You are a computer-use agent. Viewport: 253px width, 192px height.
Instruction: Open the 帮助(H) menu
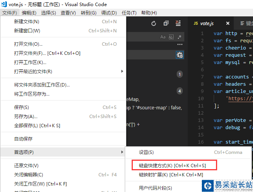click(x=149, y=13)
